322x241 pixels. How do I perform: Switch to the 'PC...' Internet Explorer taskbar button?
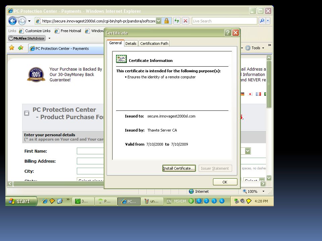coord(129,201)
